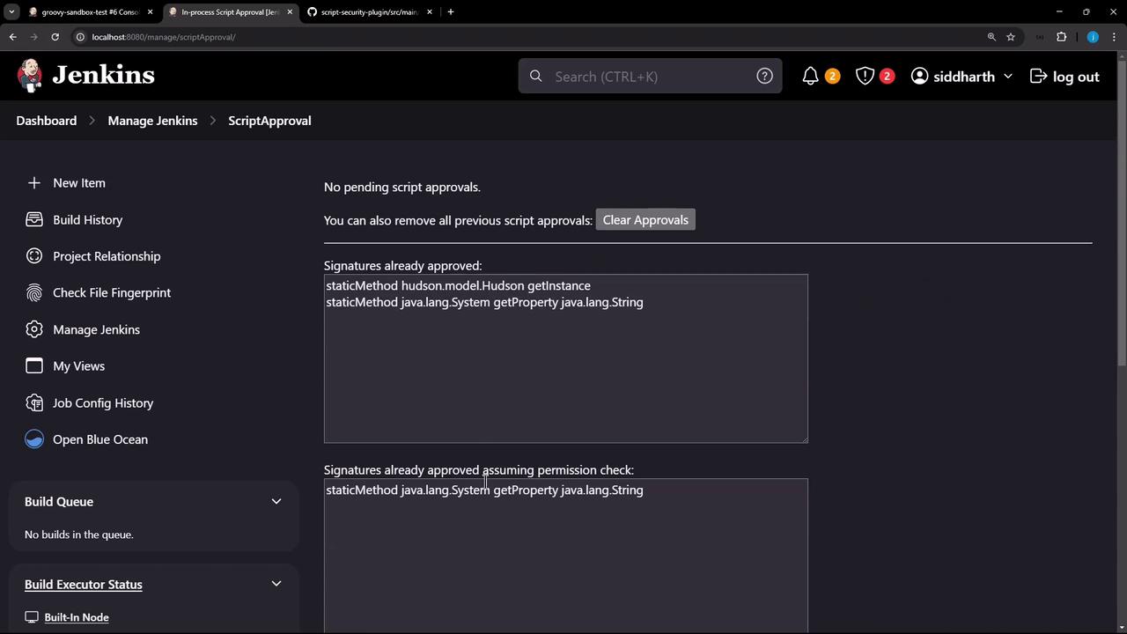Image resolution: width=1127 pixels, height=634 pixels.
Task: Click in the Signatures already approved textarea
Action: pyautogui.click(x=565, y=370)
